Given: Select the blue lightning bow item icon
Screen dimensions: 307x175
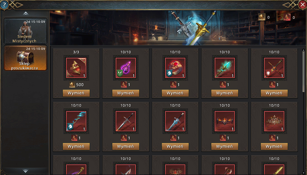Looking at the screenshot, I should pos(76,121).
